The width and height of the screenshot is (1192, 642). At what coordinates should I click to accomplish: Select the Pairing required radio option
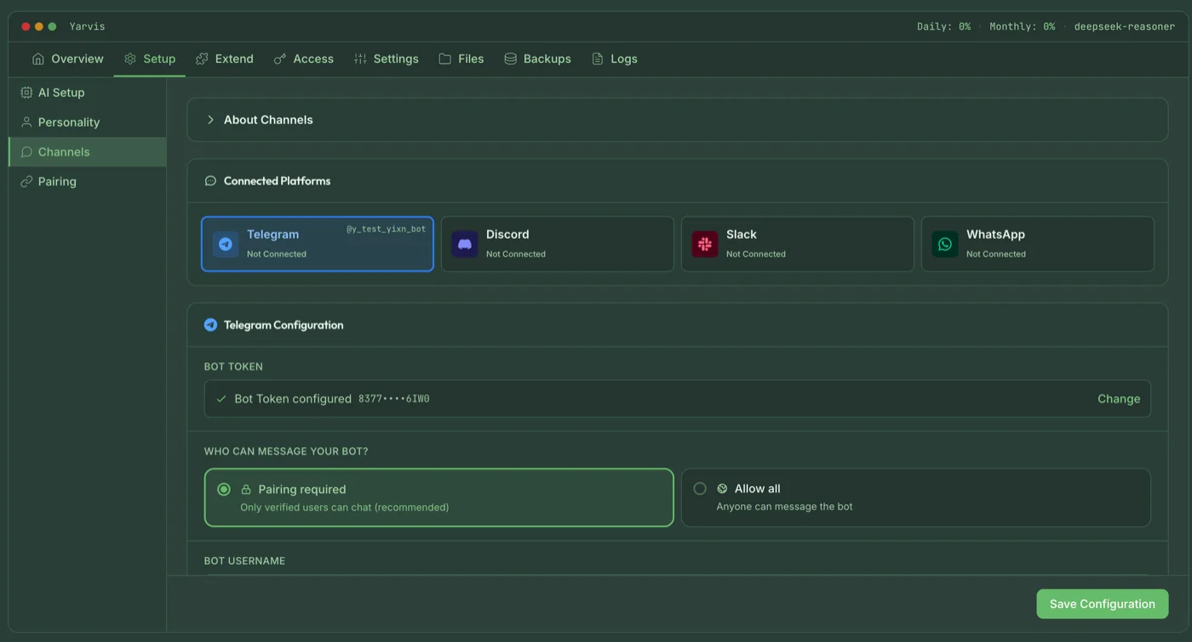224,490
